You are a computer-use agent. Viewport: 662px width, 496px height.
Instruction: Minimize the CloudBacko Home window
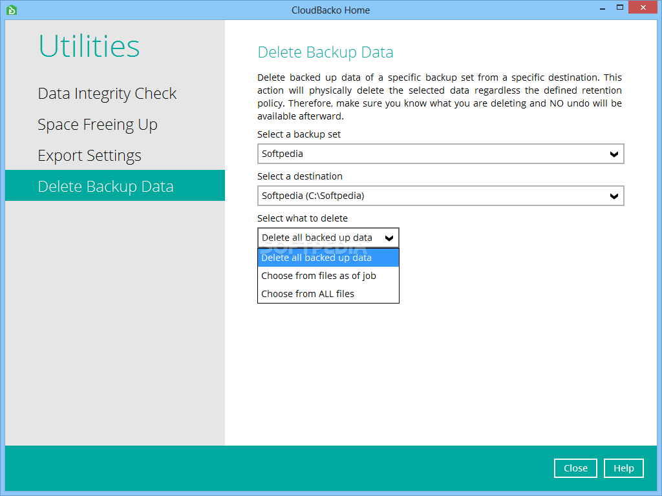click(x=603, y=8)
